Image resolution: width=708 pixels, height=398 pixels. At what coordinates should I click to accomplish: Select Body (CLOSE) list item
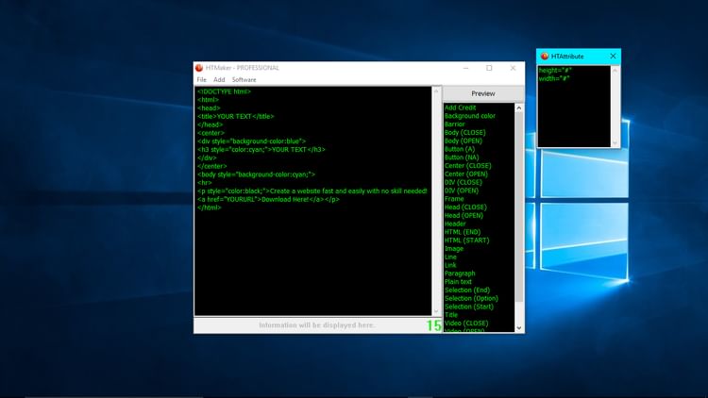click(x=464, y=133)
